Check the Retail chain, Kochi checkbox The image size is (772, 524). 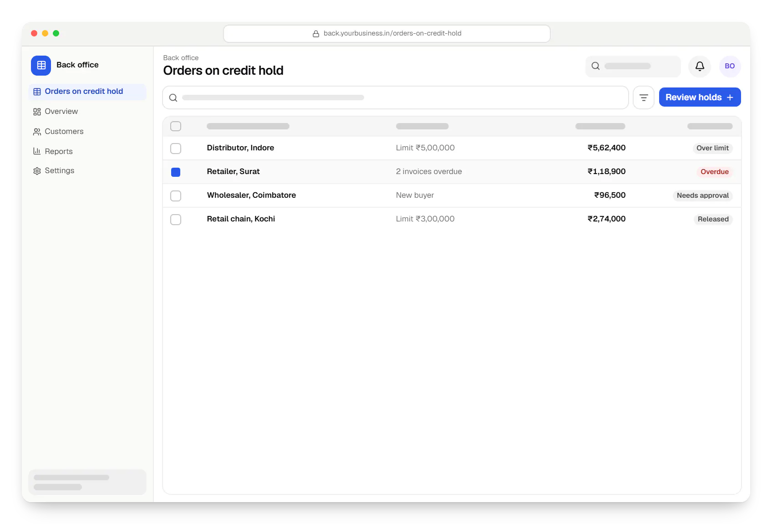(176, 220)
